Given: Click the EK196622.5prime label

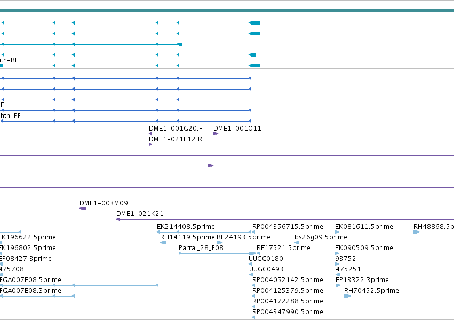Looking at the screenshot, I should (28, 237).
